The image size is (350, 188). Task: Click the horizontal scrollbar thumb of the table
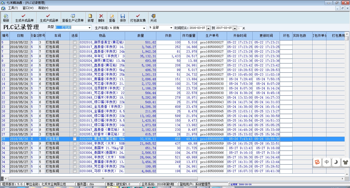[103, 179]
